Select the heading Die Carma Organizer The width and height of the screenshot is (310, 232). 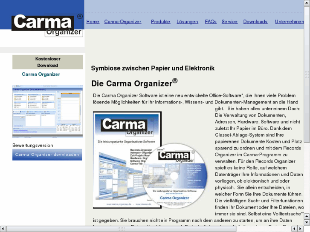point(134,83)
